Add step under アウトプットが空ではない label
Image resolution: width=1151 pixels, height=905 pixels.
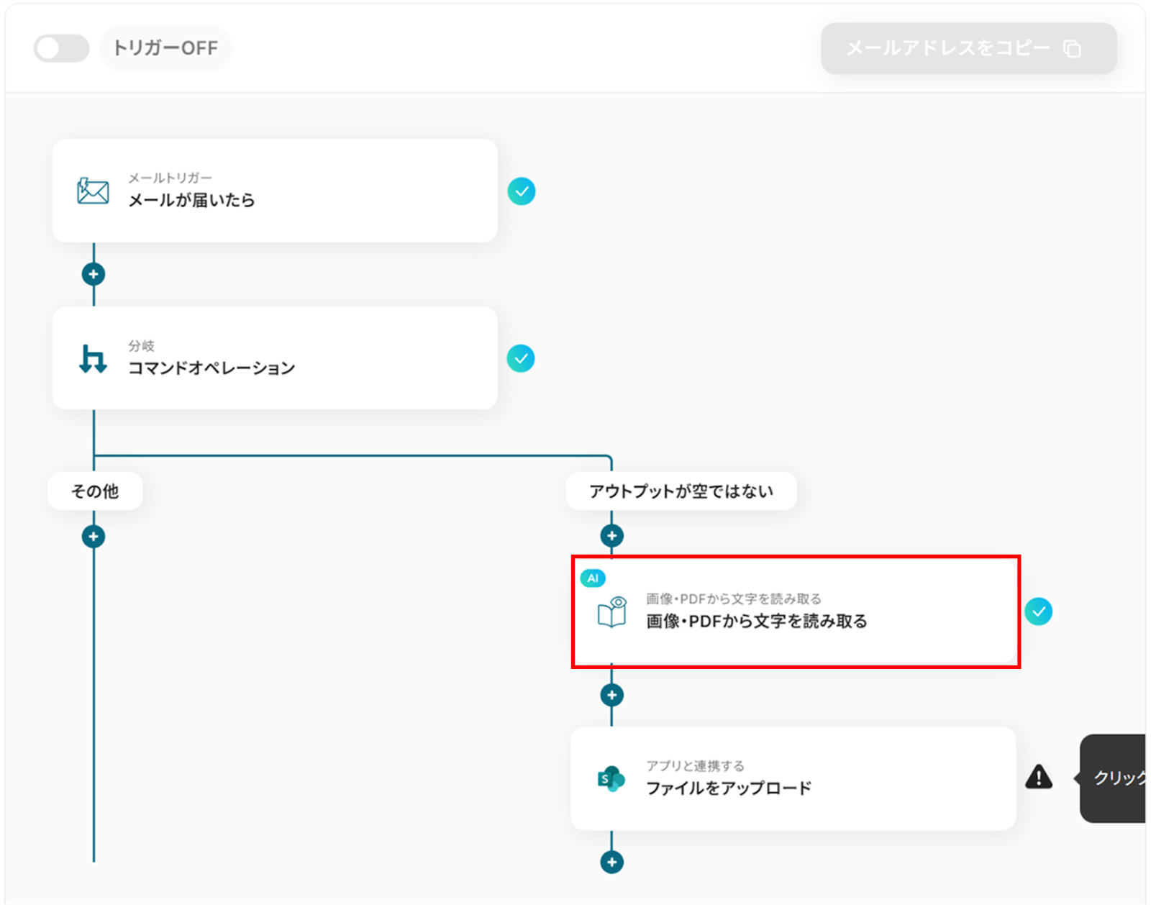[x=612, y=536]
